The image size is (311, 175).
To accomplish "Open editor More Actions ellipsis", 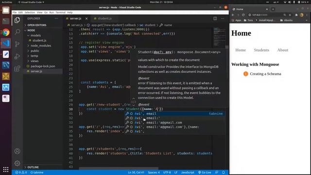I will [x=223, y=18].
